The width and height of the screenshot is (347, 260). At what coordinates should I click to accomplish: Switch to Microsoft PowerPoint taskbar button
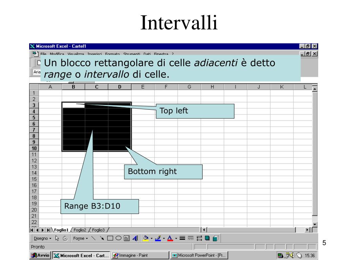point(199,255)
